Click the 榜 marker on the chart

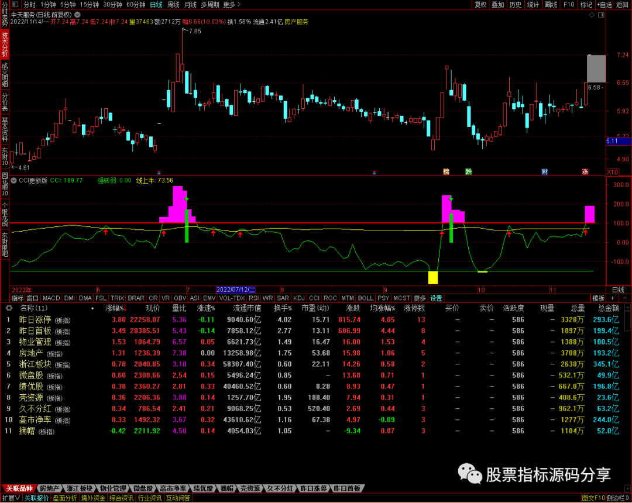[x=446, y=172]
